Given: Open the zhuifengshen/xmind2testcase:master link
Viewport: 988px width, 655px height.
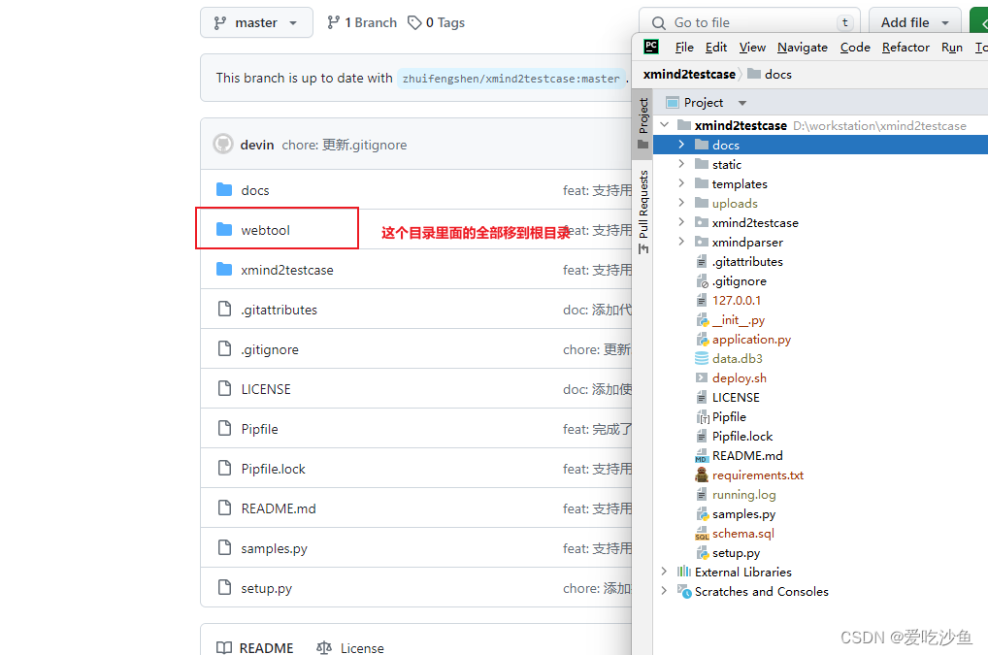Looking at the screenshot, I should (511, 79).
